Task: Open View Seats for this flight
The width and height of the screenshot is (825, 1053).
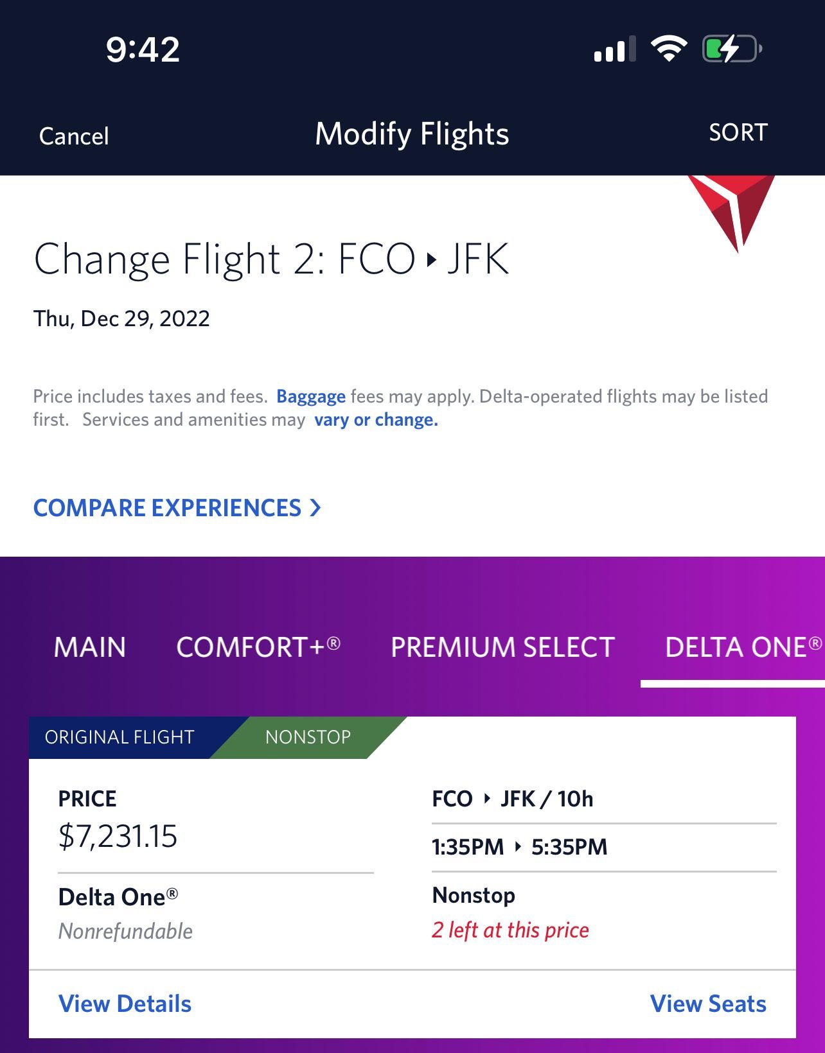Action: pyautogui.click(x=708, y=1004)
